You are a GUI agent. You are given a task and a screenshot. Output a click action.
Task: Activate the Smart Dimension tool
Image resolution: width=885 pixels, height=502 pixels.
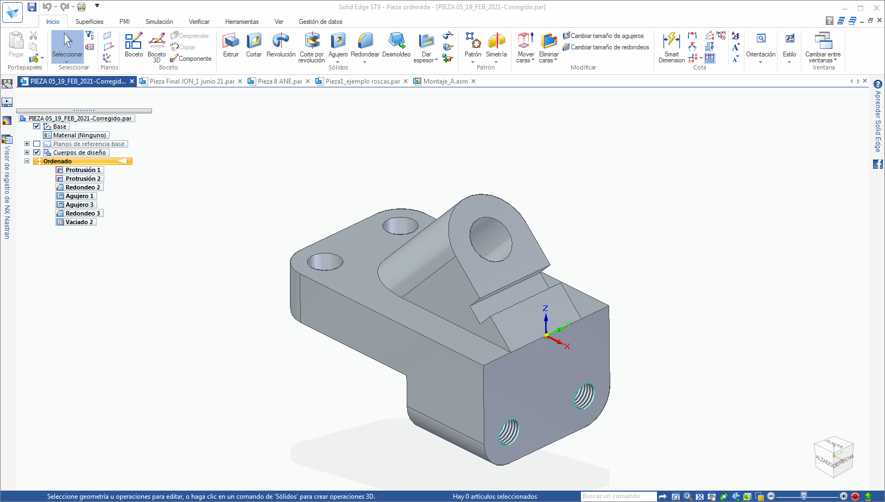[x=672, y=47]
